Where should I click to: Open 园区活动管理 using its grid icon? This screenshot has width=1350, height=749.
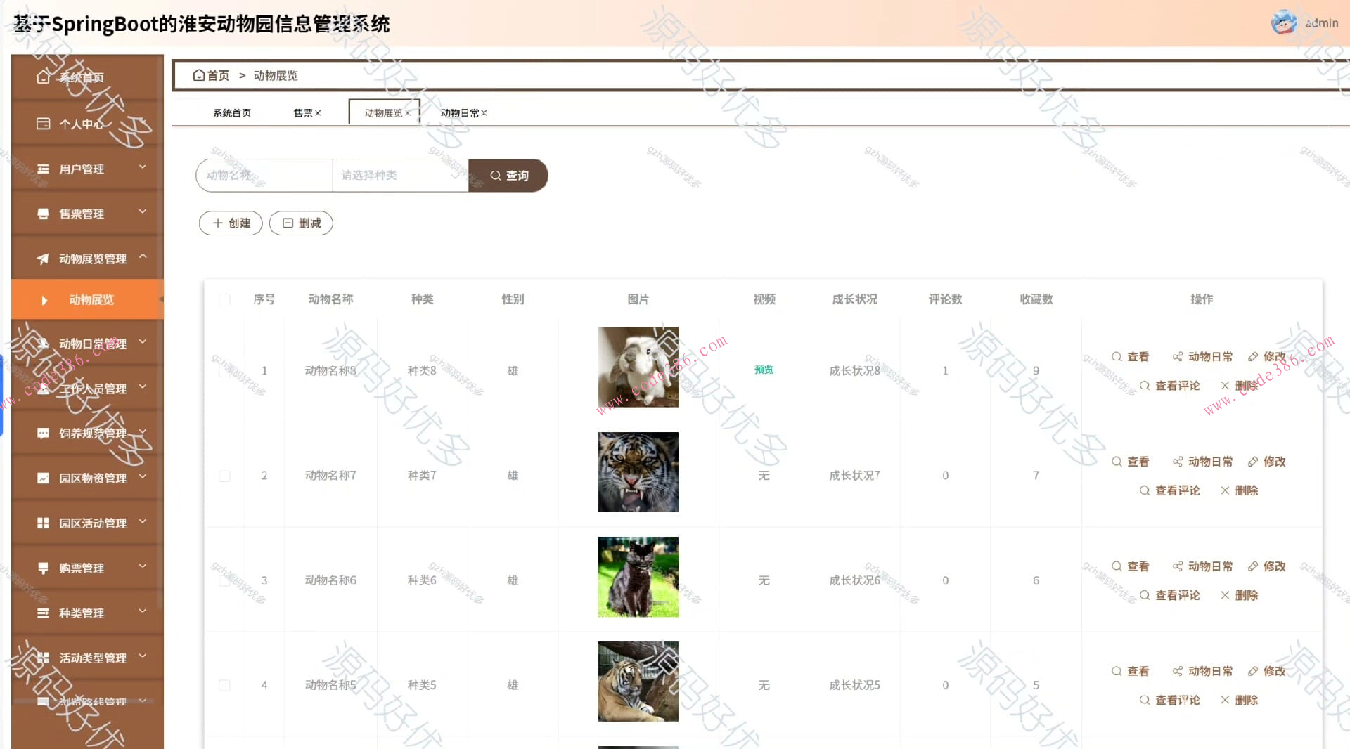[42, 523]
